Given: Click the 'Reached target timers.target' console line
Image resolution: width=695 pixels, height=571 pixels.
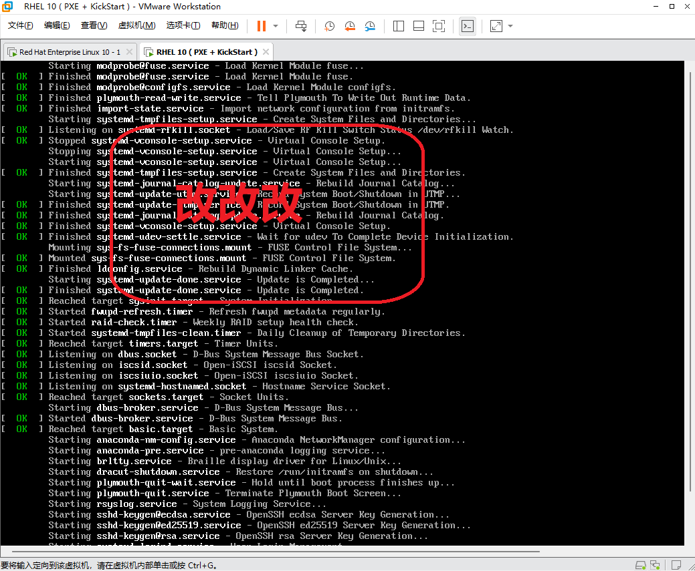Looking at the screenshot, I should coord(139,343).
